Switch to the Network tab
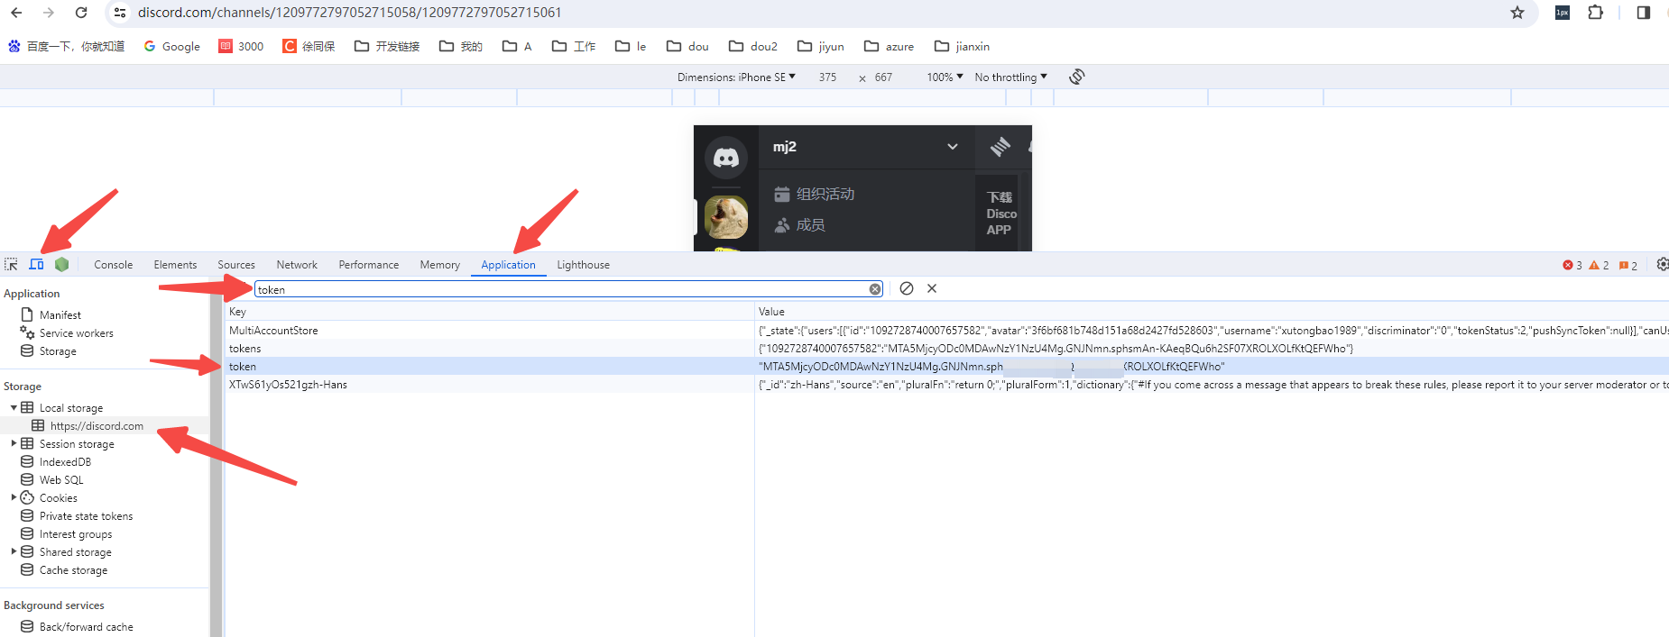The height and width of the screenshot is (637, 1669). click(x=297, y=265)
